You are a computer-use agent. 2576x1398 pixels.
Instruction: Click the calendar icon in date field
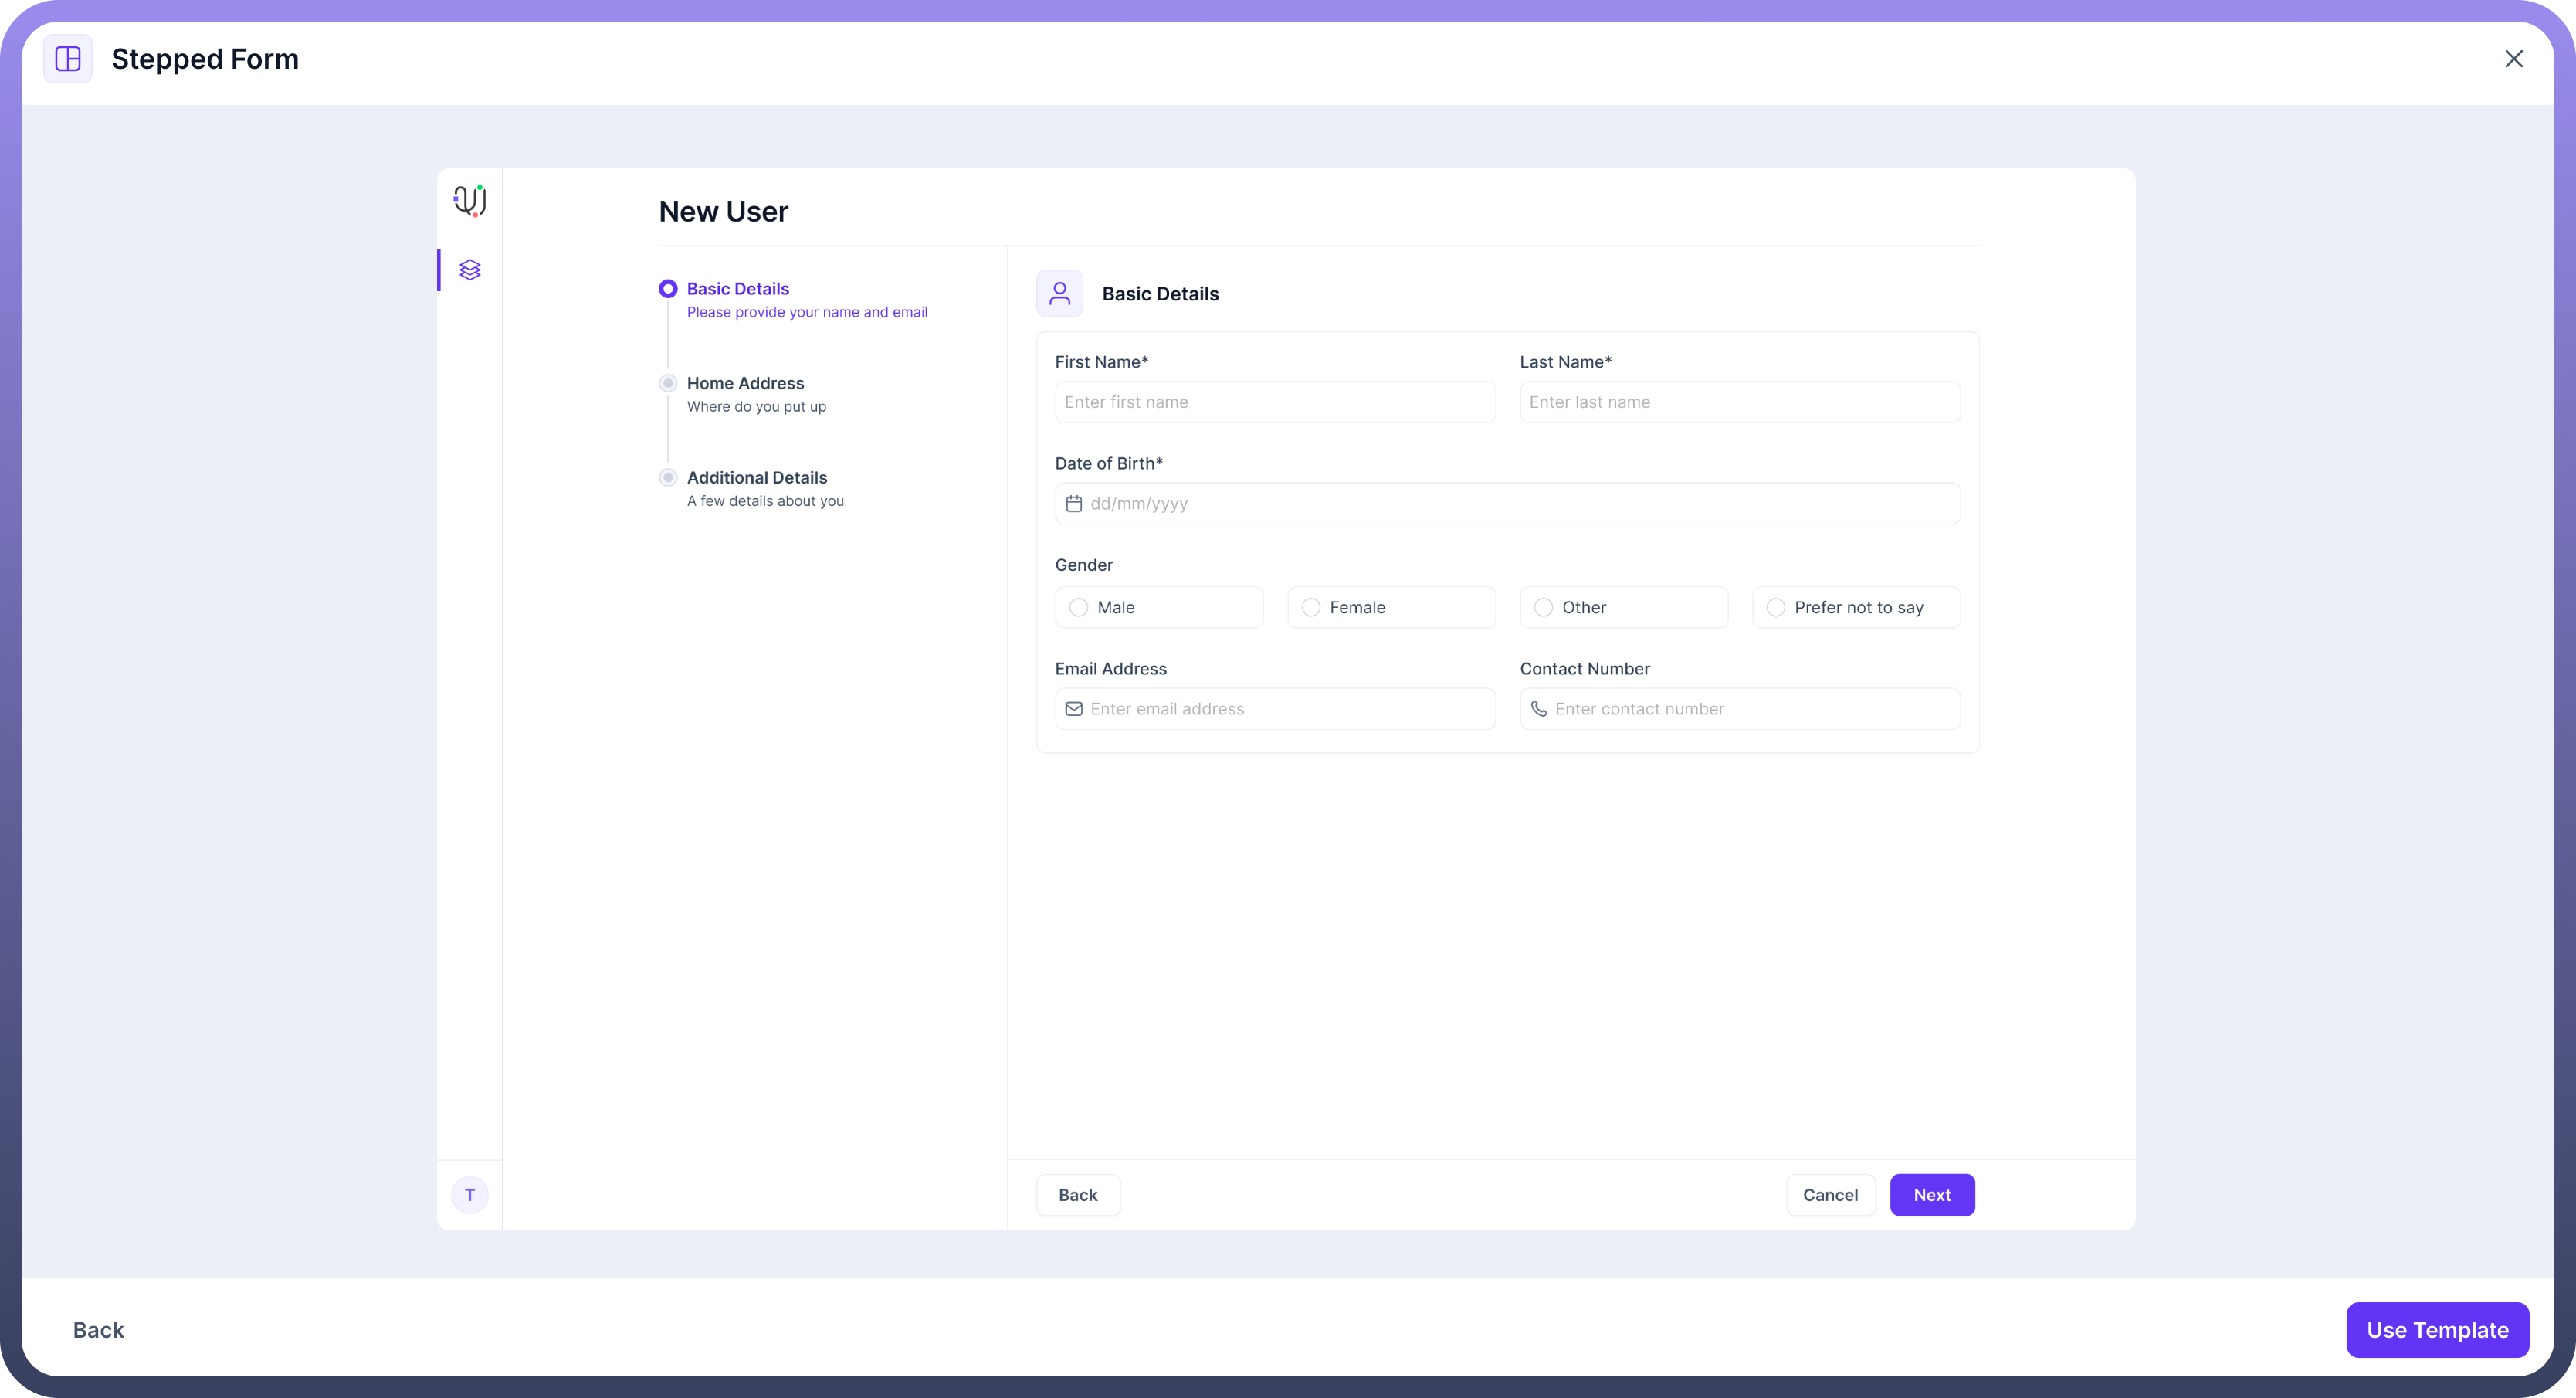click(1074, 504)
